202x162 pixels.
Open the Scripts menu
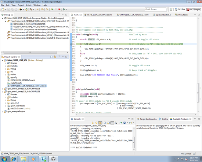tap(29, 5)
